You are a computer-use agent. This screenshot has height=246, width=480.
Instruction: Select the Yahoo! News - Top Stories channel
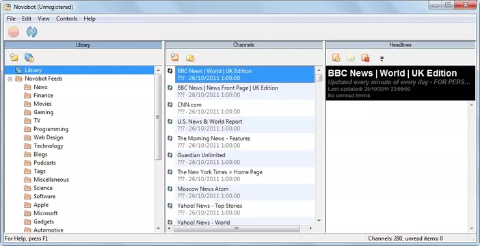245,209
